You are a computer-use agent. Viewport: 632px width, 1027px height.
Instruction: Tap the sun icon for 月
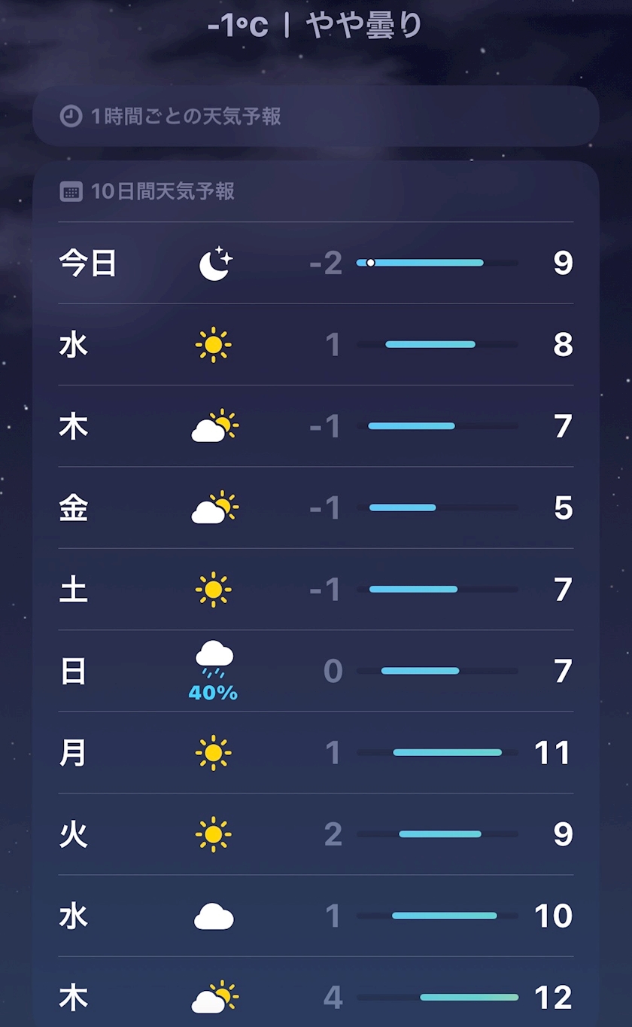point(214,752)
